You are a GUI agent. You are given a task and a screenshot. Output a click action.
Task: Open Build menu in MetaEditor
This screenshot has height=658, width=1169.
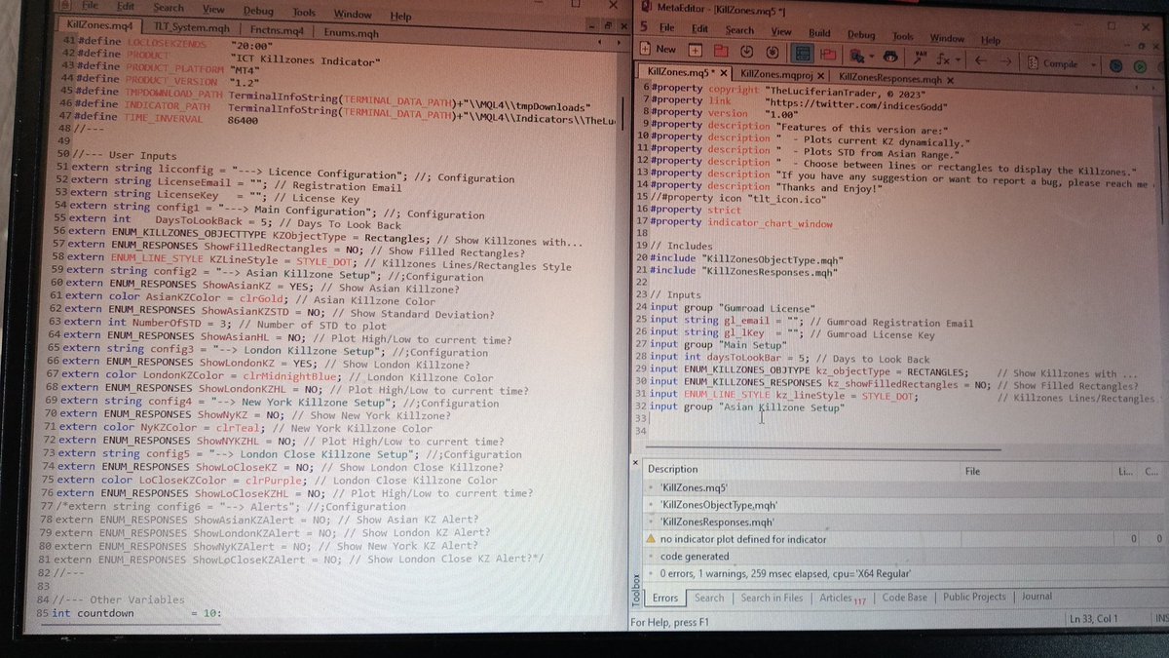[820, 33]
